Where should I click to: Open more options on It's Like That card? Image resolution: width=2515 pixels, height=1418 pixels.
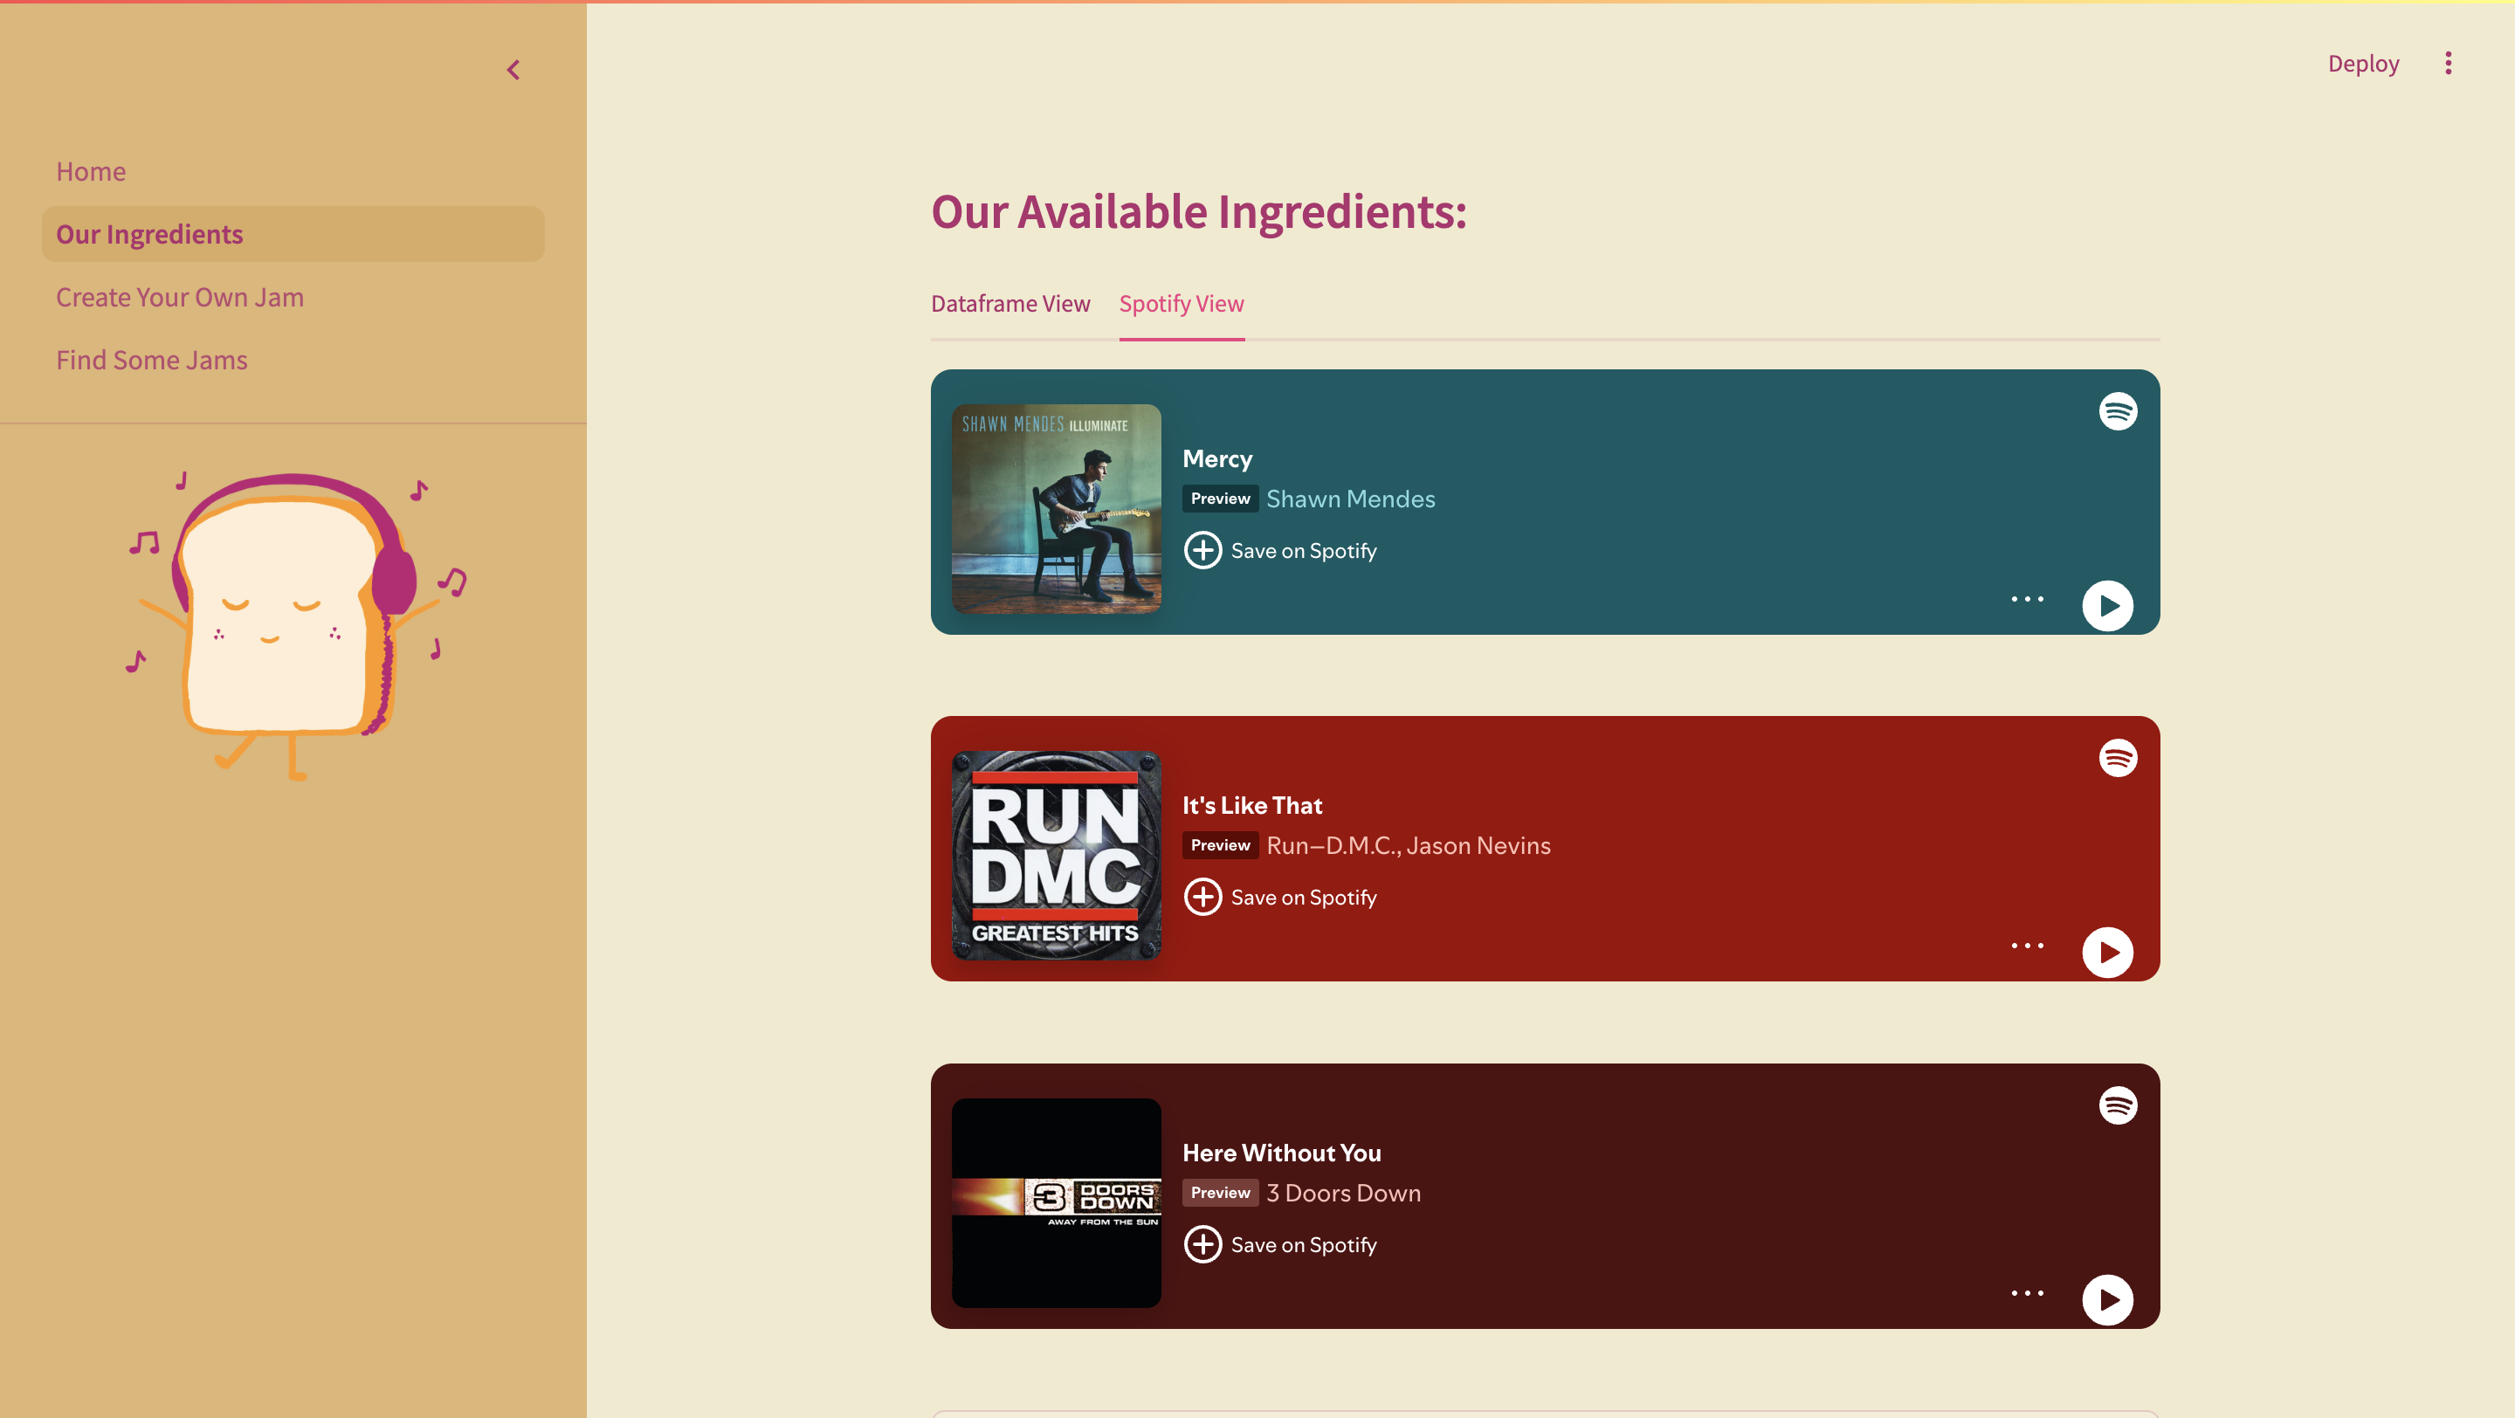pyautogui.click(x=2027, y=946)
